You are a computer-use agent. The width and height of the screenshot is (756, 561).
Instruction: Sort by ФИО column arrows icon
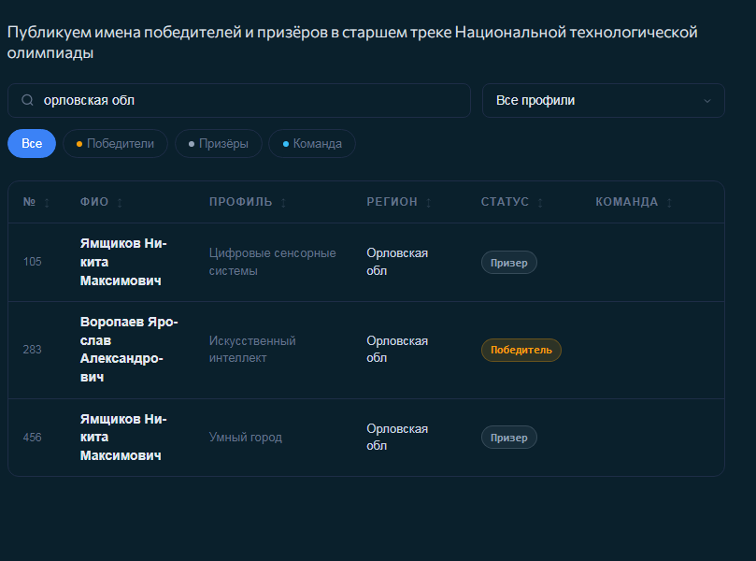pos(120,203)
